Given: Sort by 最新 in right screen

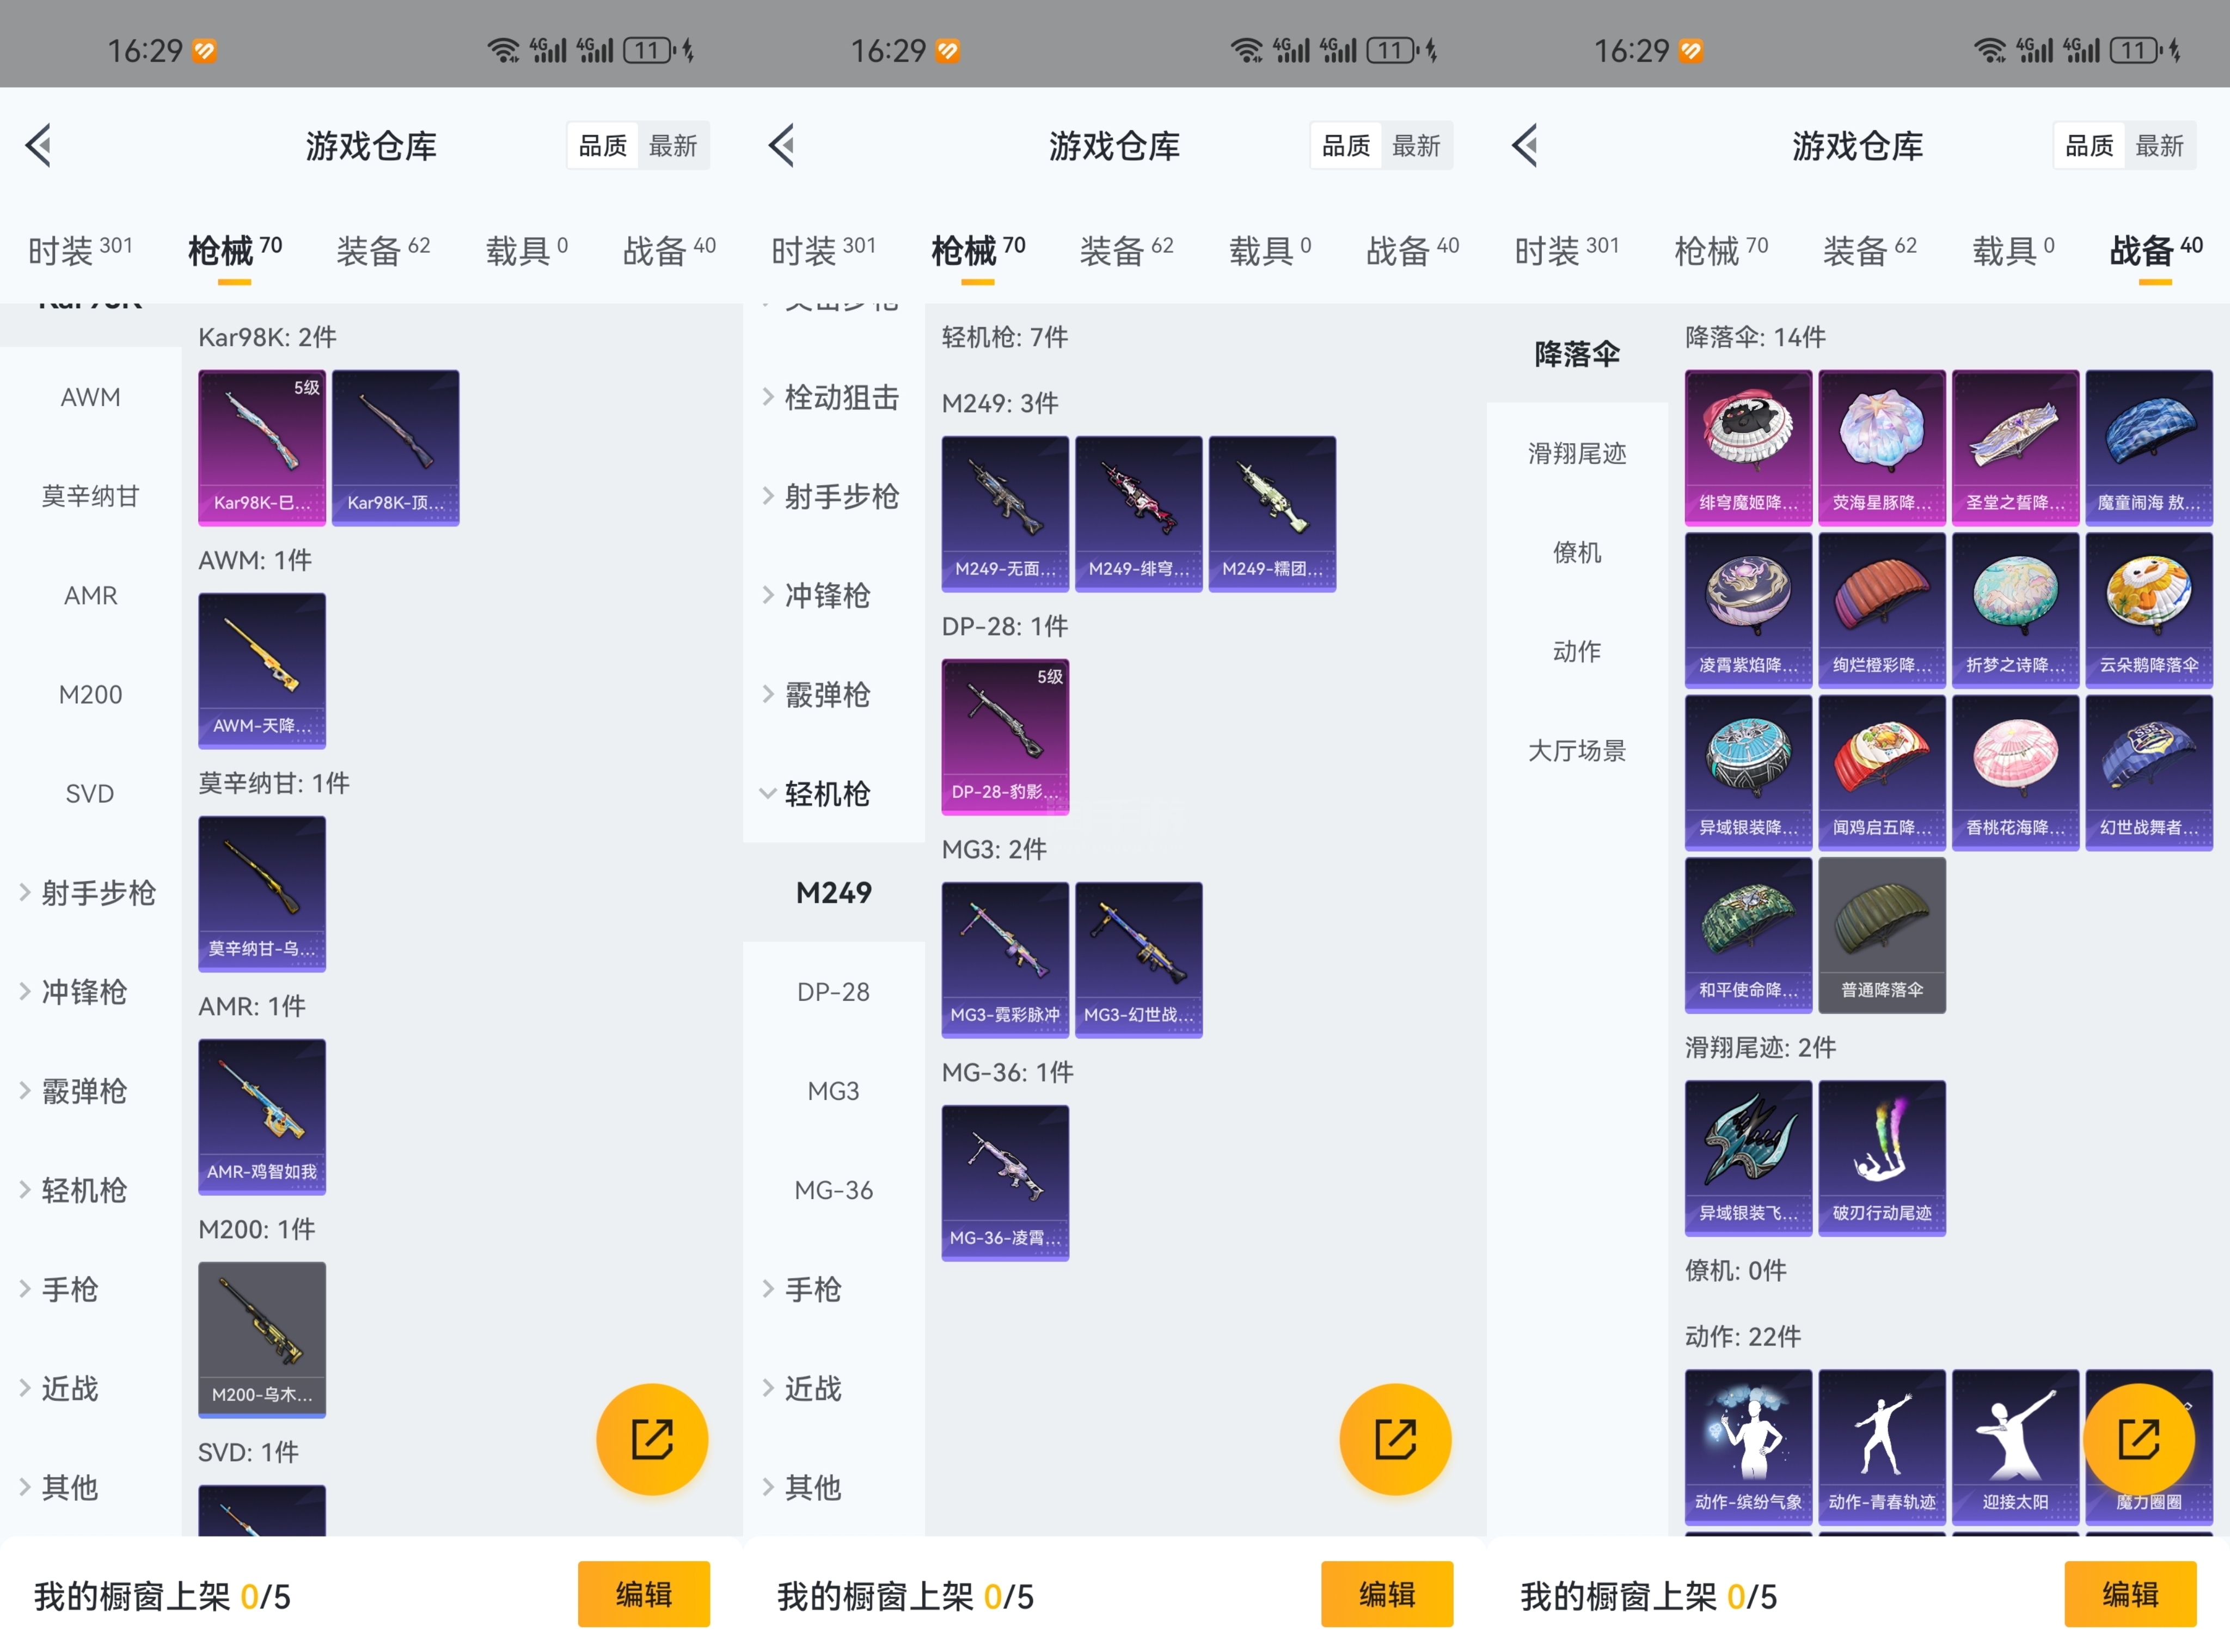Looking at the screenshot, I should (x=2160, y=146).
